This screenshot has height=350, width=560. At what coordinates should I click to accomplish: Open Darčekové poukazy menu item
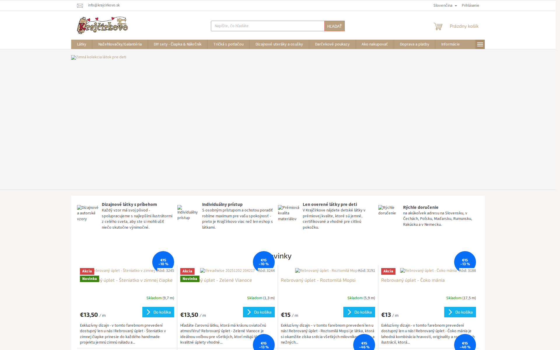pos(332,44)
